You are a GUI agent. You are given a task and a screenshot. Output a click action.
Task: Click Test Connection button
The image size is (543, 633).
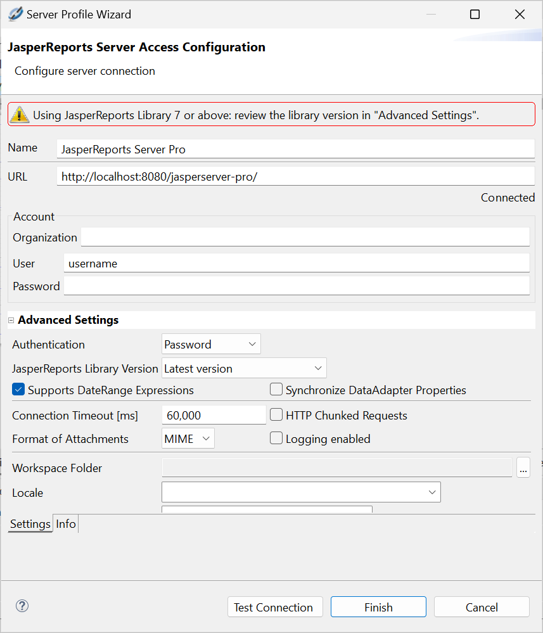pyautogui.click(x=276, y=607)
